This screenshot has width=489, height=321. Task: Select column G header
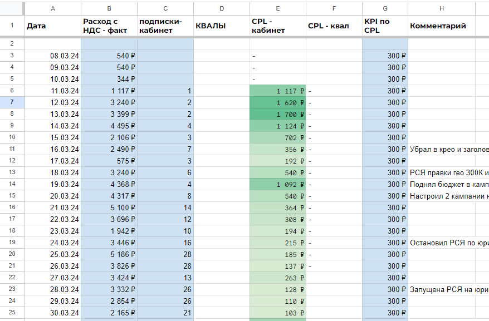tap(385, 9)
